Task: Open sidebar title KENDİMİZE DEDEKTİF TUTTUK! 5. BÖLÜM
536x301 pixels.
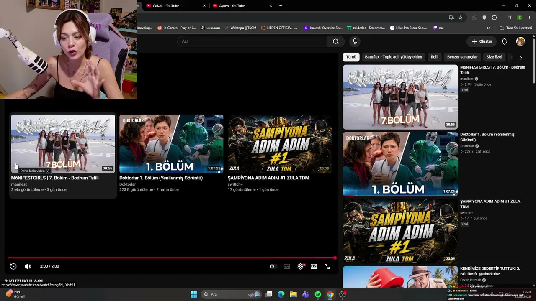Action: tap(490, 271)
